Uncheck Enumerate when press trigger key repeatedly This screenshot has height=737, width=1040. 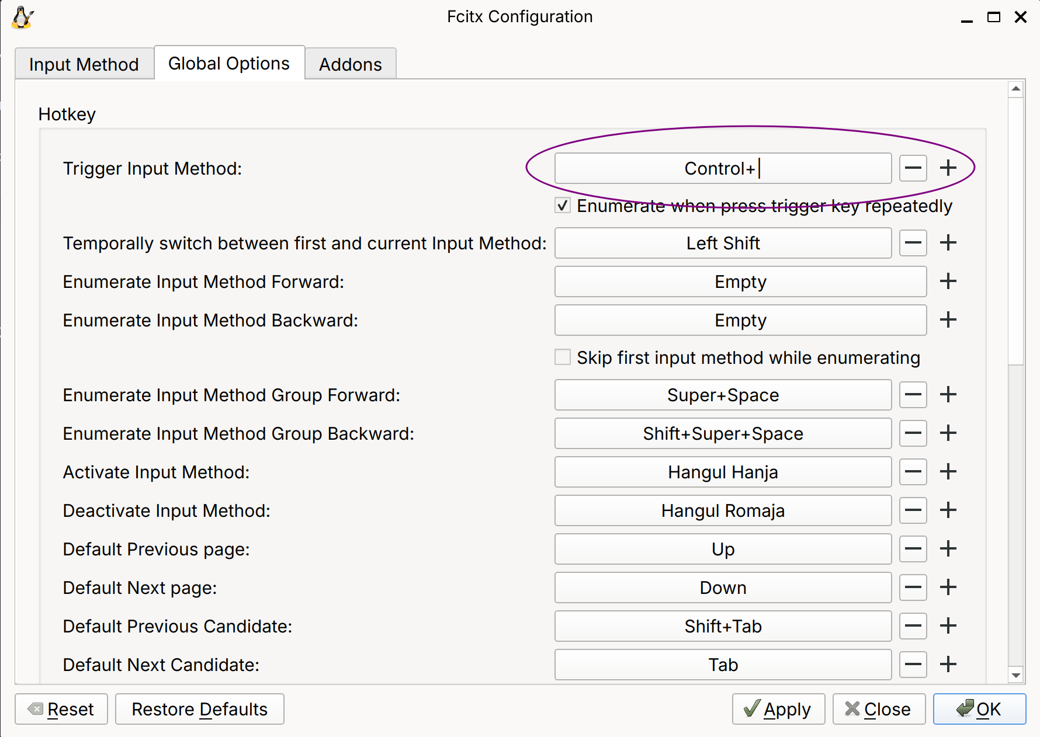click(x=563, y=206)
